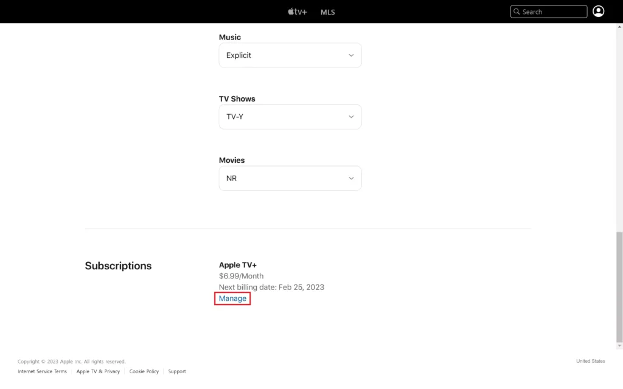
Task: Click the TV Shows field label
Action: tap(237, 99)
